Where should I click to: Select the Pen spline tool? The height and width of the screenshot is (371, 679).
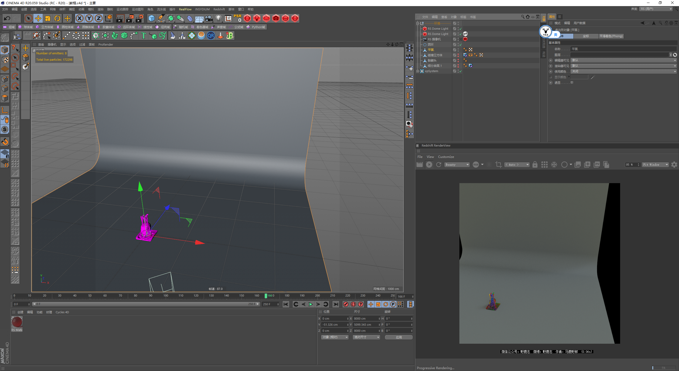(161, 18)
